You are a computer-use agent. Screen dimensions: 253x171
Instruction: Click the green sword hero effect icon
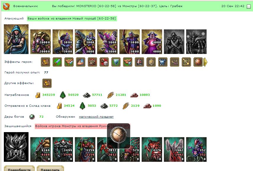pyautogui.click(x=57, y=62)
